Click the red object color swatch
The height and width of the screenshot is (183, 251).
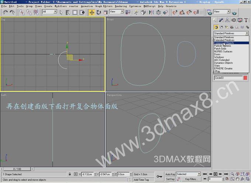[245, 78]
